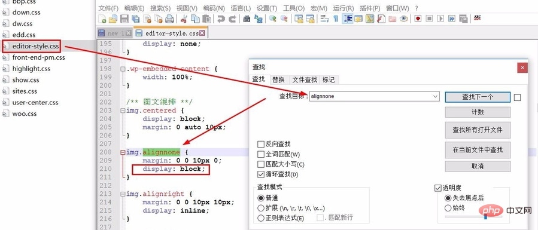Image resolution: width=538 pixels, height=230 pixels.
Task: Cut selection with the scissors icon
Action: coord(184,19)
